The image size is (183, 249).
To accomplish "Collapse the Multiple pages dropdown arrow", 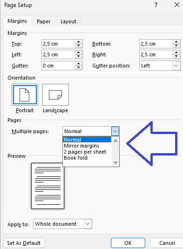I will click(115, 131).
